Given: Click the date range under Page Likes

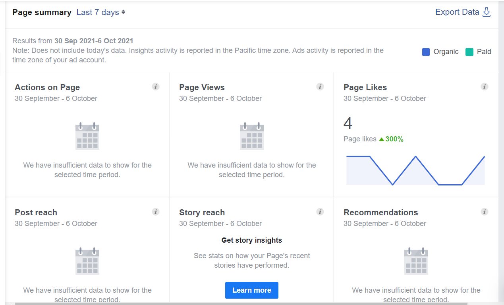Looking at the screenshot, I should [x=385, y=98].
